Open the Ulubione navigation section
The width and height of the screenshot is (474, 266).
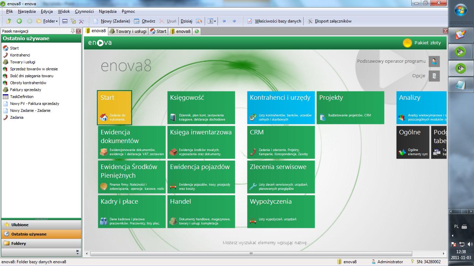coord(41,225)
